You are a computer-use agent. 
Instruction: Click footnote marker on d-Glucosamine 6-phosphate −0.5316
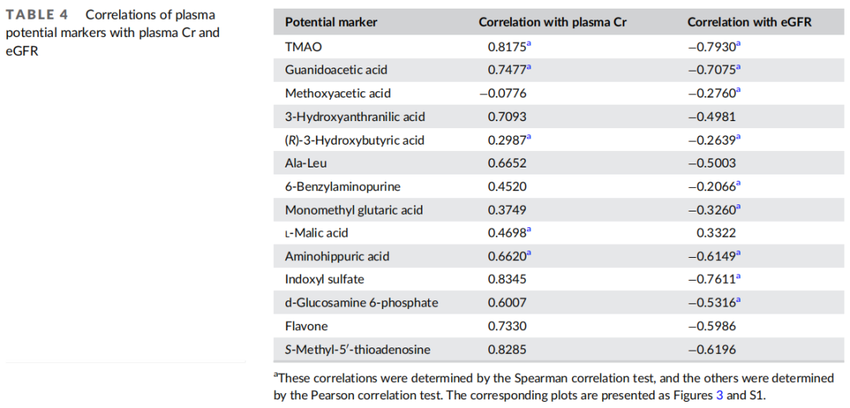point(737,300)
